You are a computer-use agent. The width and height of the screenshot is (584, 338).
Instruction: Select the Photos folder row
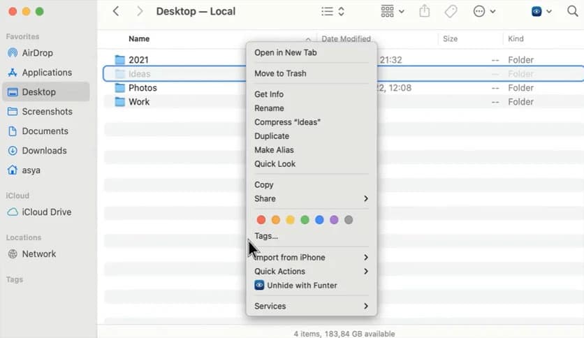pos(143,88)
